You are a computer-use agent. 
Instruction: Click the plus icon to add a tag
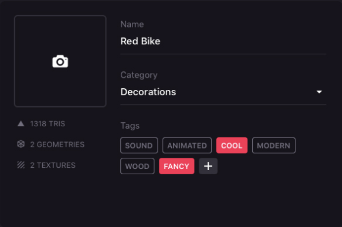coord(208,166)
